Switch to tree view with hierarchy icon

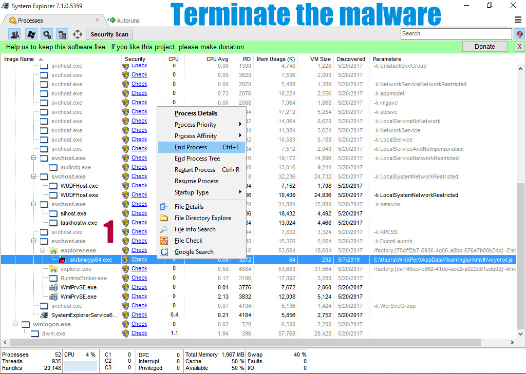click(62, 34)
